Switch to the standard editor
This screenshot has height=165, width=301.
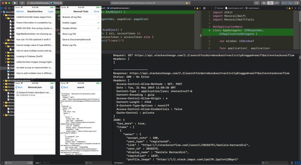click(x=264, y=3)
